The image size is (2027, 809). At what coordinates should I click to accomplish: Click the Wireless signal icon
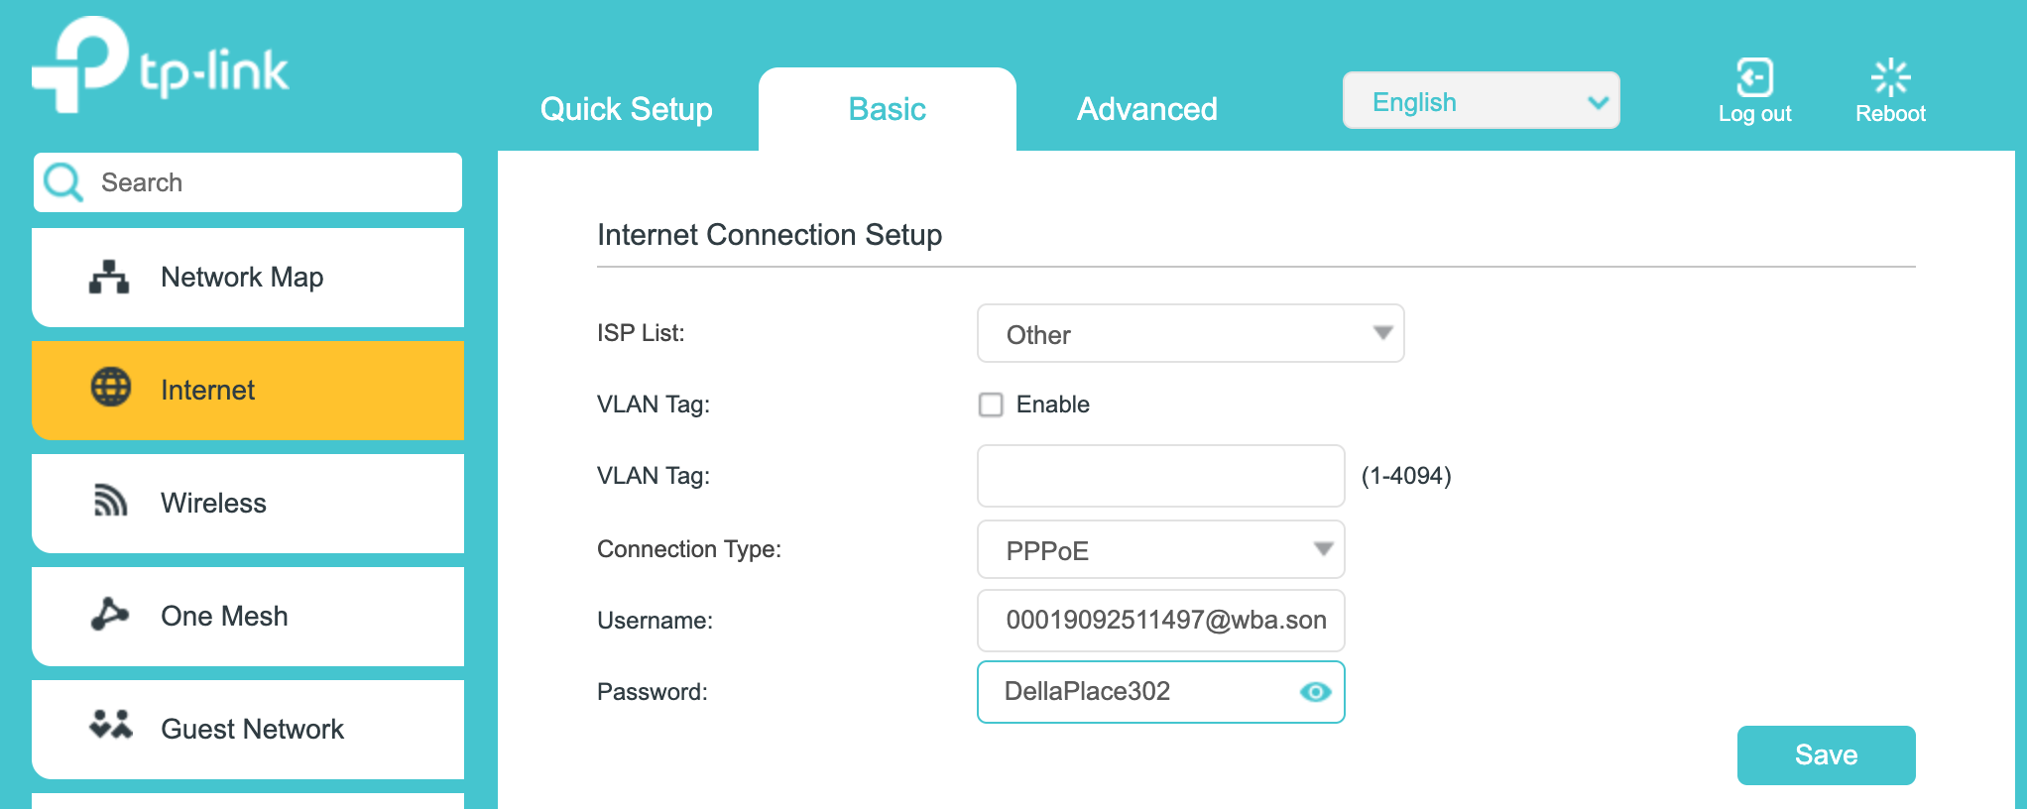(x=110, y=502)
